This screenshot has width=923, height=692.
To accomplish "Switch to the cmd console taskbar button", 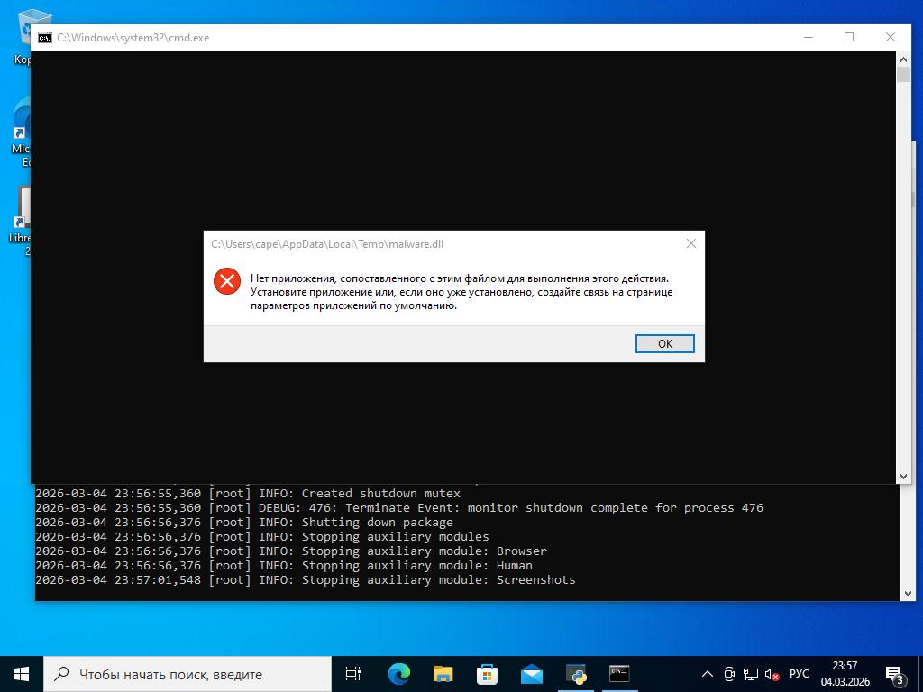I will click(x=619, y=674).
